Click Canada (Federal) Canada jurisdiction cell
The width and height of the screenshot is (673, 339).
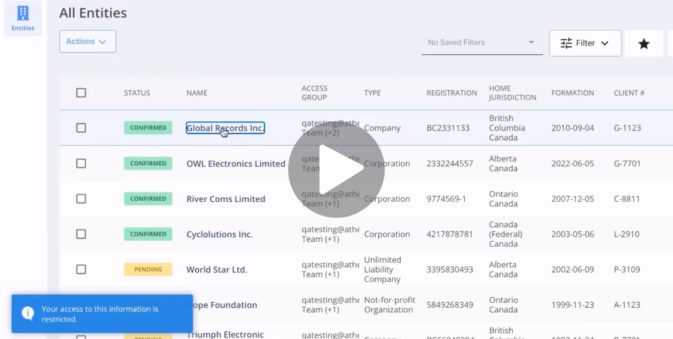[505, 234]
